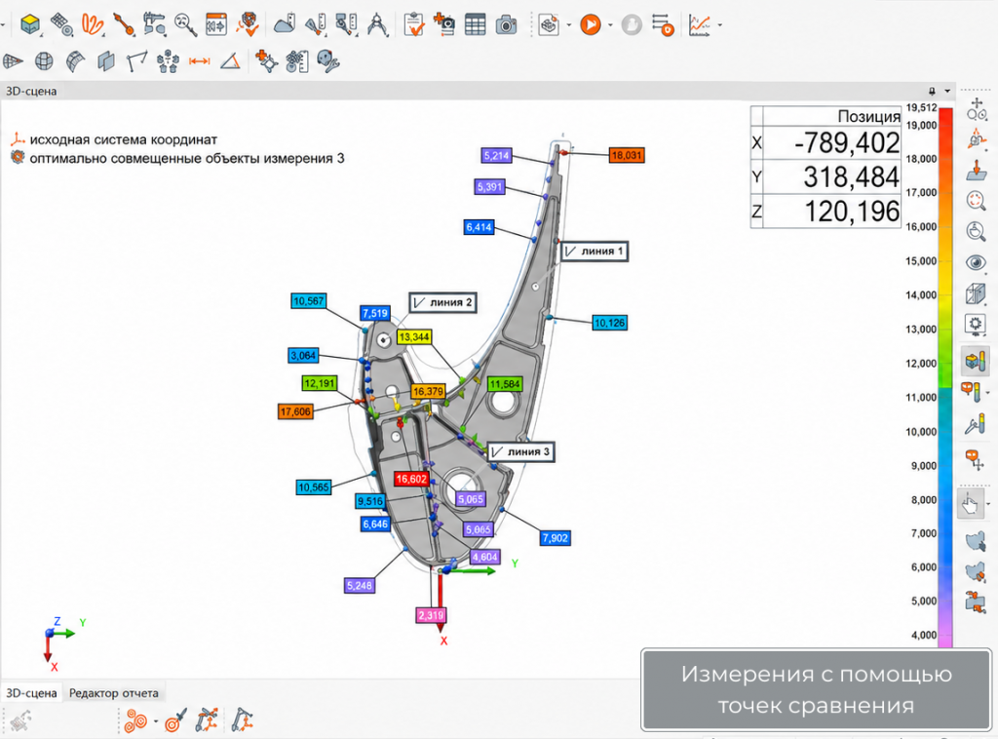Expand dropdown beside the line chart icon
This screenshot has width=998, height=739.
(720, 25)
